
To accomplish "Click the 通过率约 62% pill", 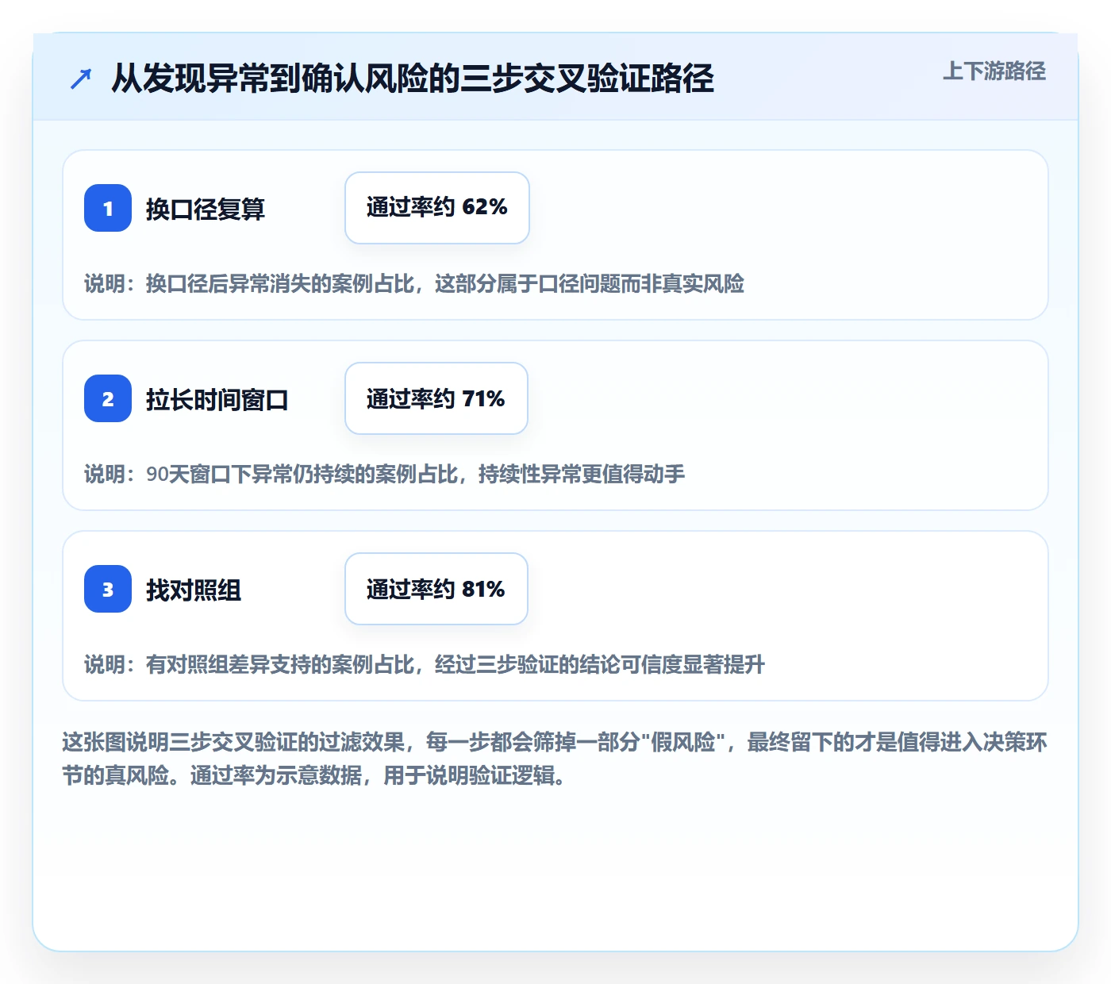I will point(437,208).
